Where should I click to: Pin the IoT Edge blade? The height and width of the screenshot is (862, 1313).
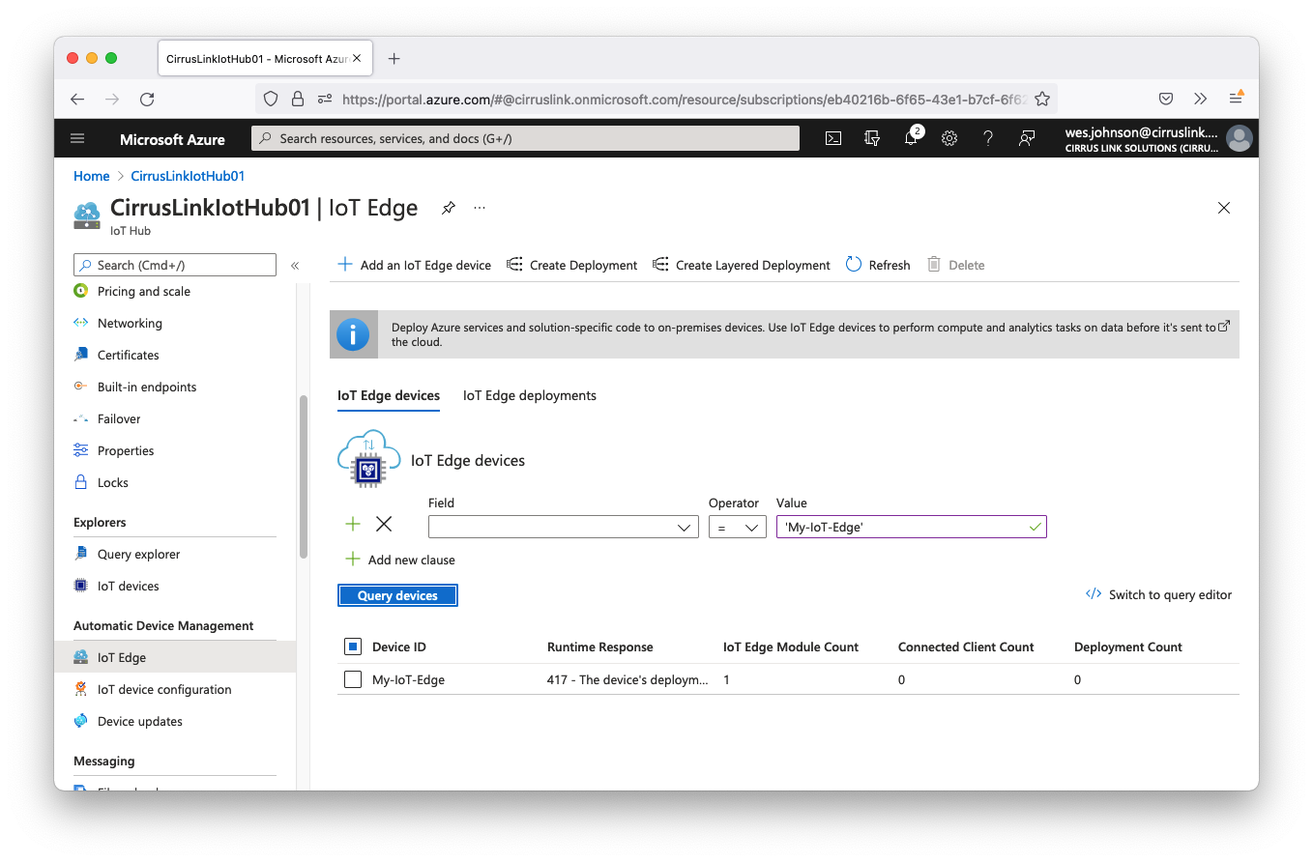(449, 208)
